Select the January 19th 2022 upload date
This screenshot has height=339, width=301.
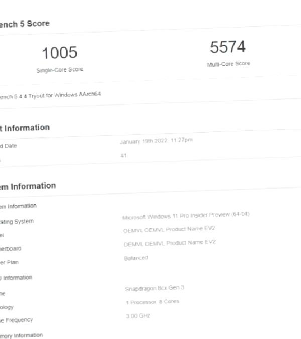156,141
